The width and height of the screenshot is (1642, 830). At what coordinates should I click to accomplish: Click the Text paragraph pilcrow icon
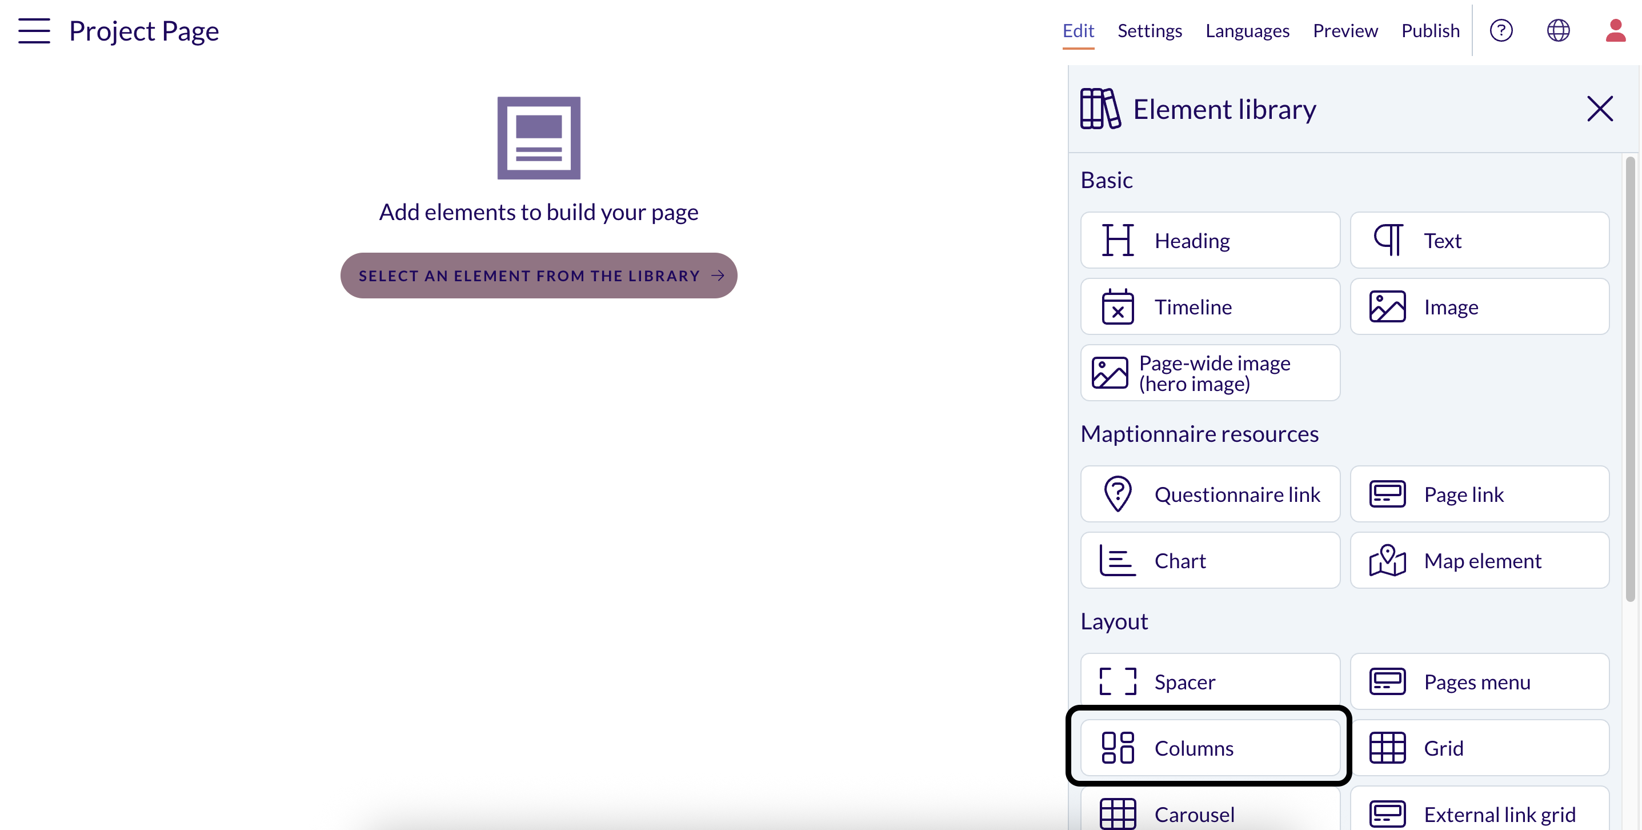[x=1388, y=241]
